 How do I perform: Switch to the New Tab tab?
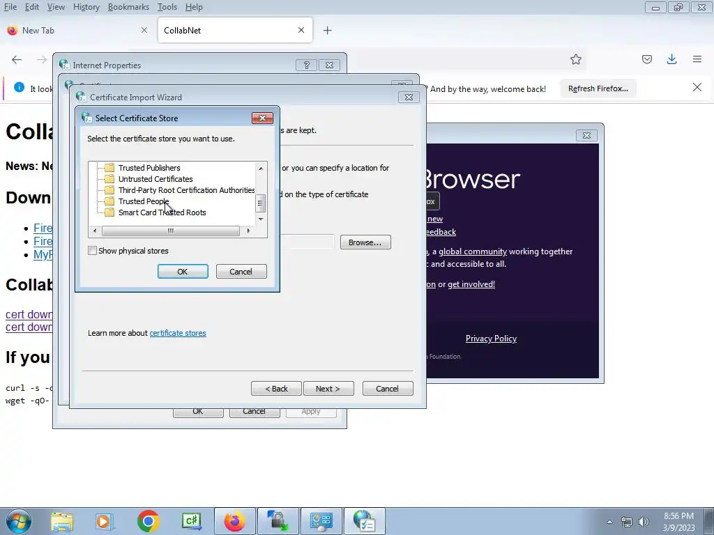click(77, 31)
